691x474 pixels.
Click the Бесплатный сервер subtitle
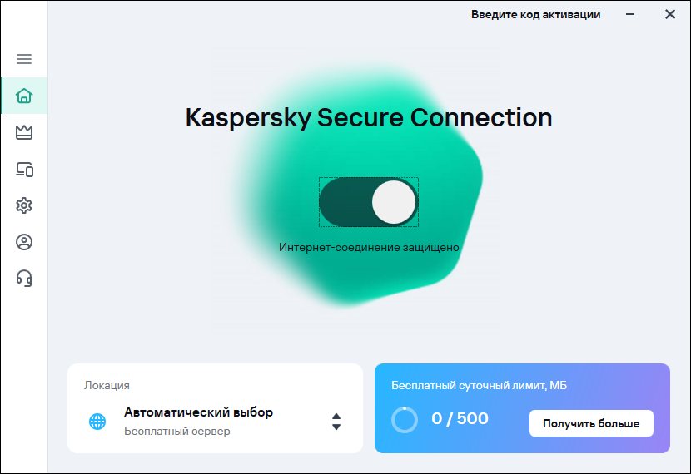[176, 432]
